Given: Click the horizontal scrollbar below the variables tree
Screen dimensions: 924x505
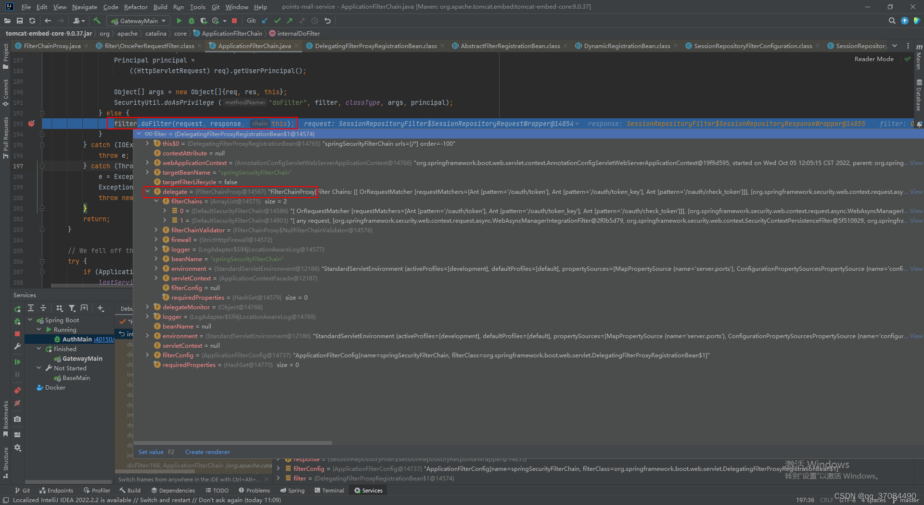Looking at the screenshot, I should [x=233, y=443].
